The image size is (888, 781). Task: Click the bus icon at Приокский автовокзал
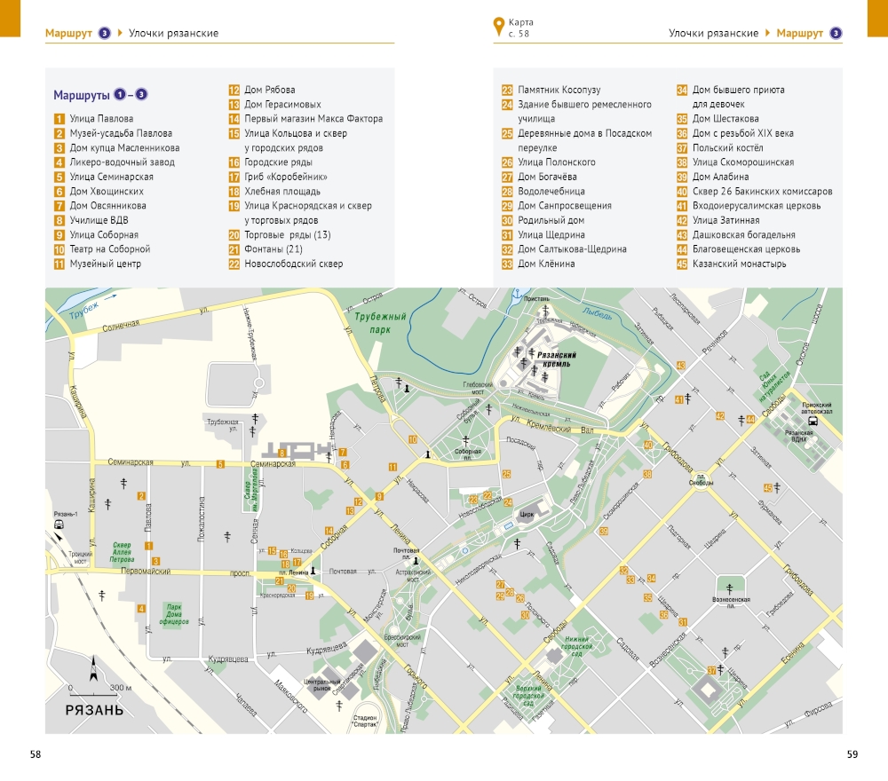coord(811,421)
